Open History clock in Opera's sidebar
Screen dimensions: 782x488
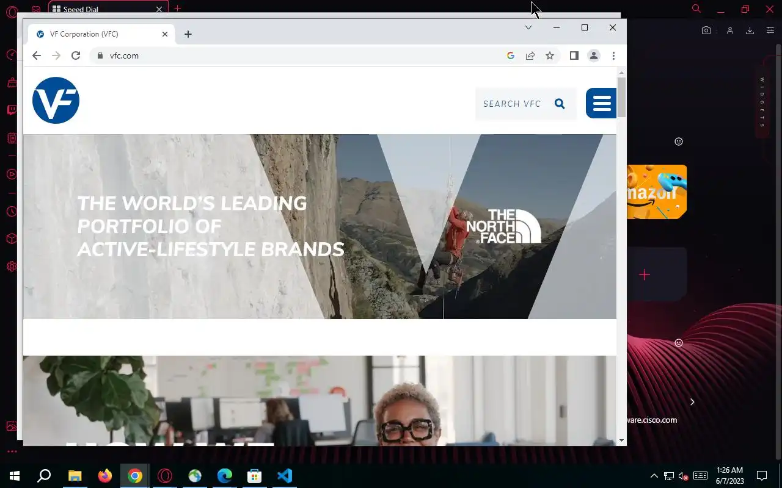pos(12,212)
